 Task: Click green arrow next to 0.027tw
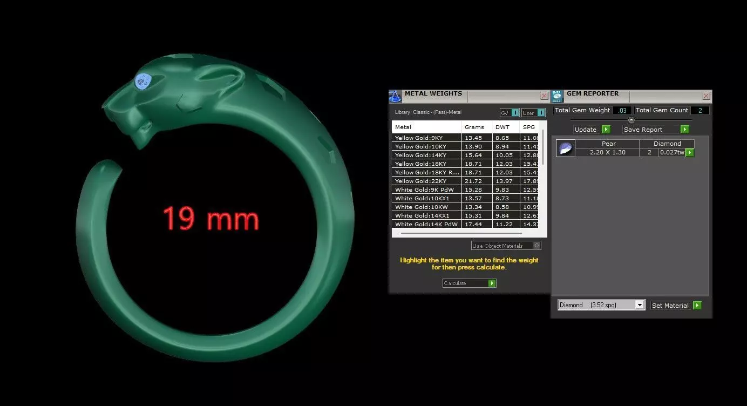[689, 153]
